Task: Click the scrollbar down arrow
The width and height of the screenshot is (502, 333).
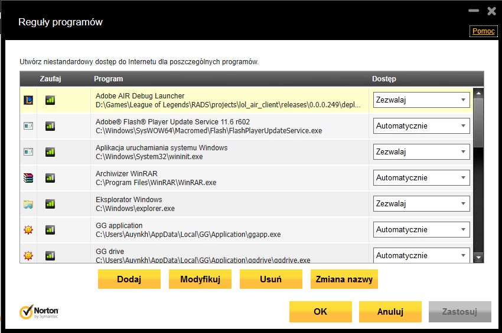Action: (478, 257)
